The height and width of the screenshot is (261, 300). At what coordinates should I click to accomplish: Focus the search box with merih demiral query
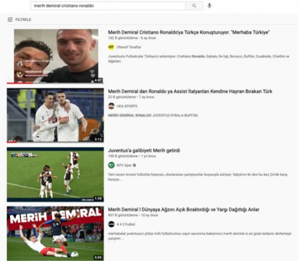point(108,6)
